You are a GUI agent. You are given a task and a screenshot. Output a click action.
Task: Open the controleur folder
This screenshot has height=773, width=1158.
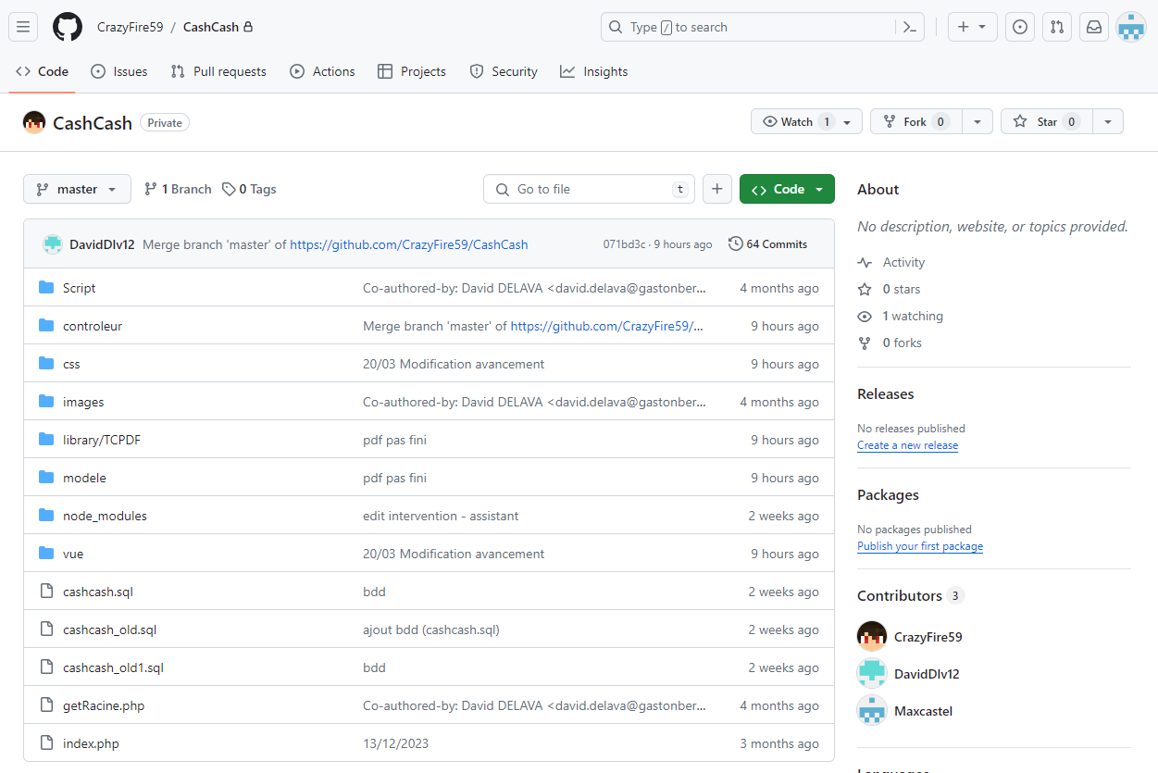[93, 326]
